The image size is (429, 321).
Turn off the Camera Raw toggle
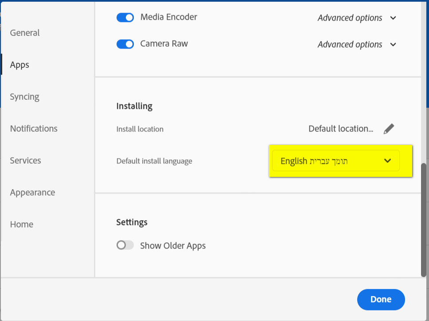(x=125, y=44)
